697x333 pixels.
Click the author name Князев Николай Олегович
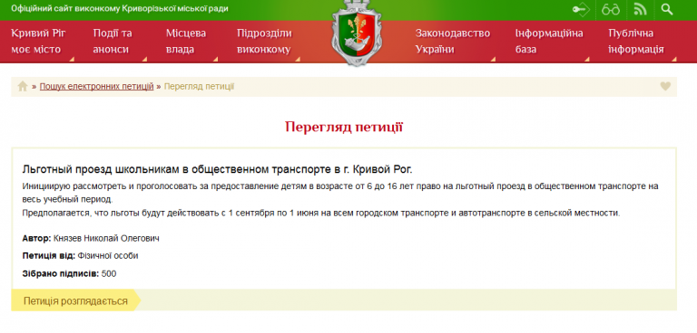(x=106, y=239)
